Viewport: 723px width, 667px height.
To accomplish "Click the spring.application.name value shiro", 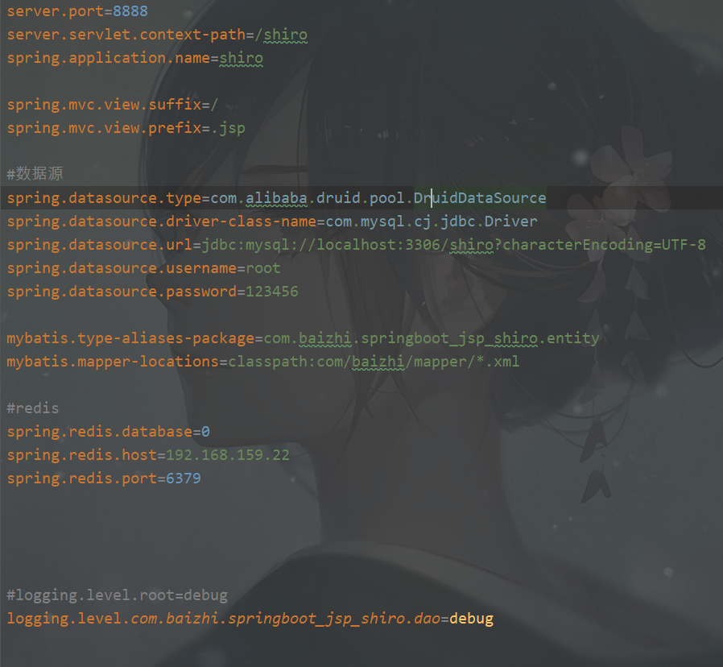I will point(242,58).
